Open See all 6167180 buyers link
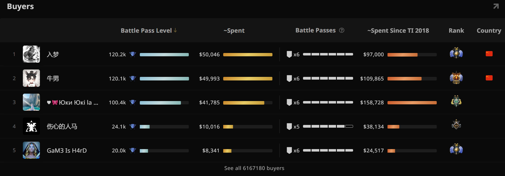The height and width of the screenshot is (176, 505). point(254,168)
